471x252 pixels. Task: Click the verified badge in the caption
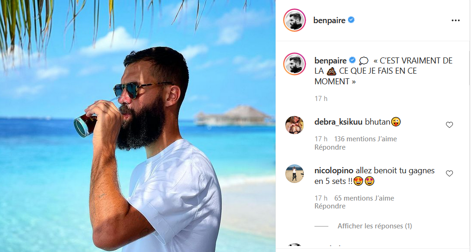click(352, 60)
